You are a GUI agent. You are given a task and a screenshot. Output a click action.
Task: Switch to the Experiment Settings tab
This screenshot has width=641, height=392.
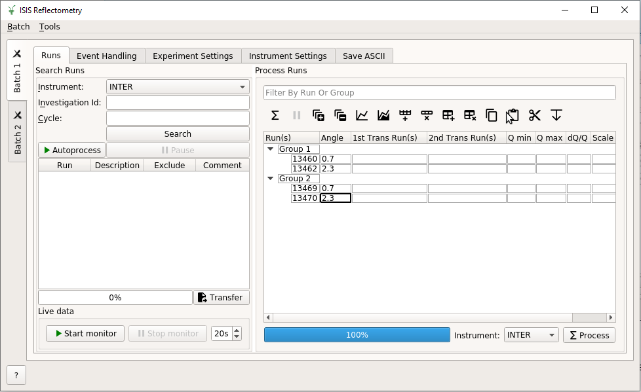(x=193, y=56)
